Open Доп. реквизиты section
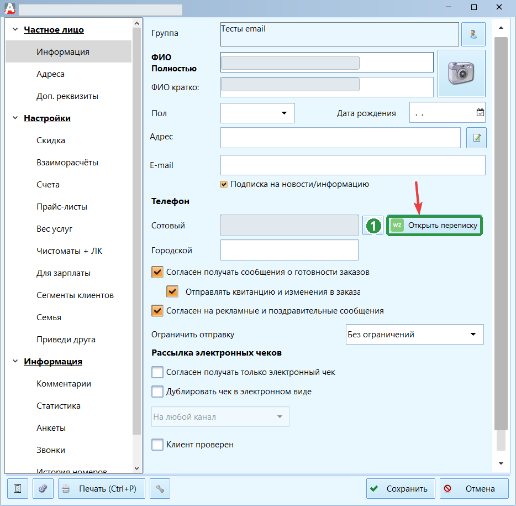This screenshot has height=506, width=516. (x=67, y=96)
